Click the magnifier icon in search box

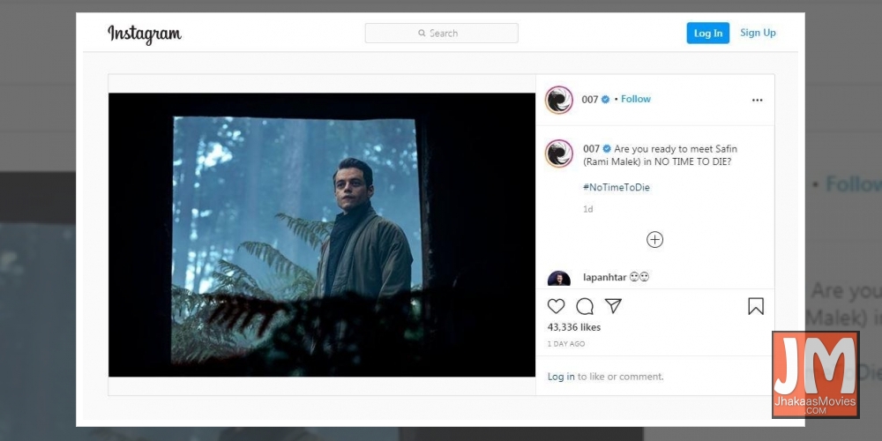point(422,34)
